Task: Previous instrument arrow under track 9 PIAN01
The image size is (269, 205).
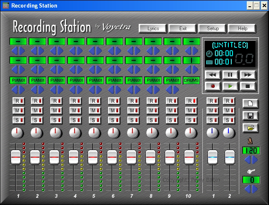Action: (x=169, y=90)
